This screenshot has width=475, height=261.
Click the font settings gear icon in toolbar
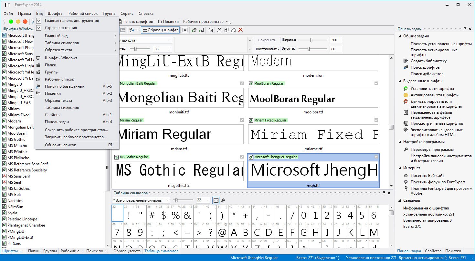tap(194, 30)
